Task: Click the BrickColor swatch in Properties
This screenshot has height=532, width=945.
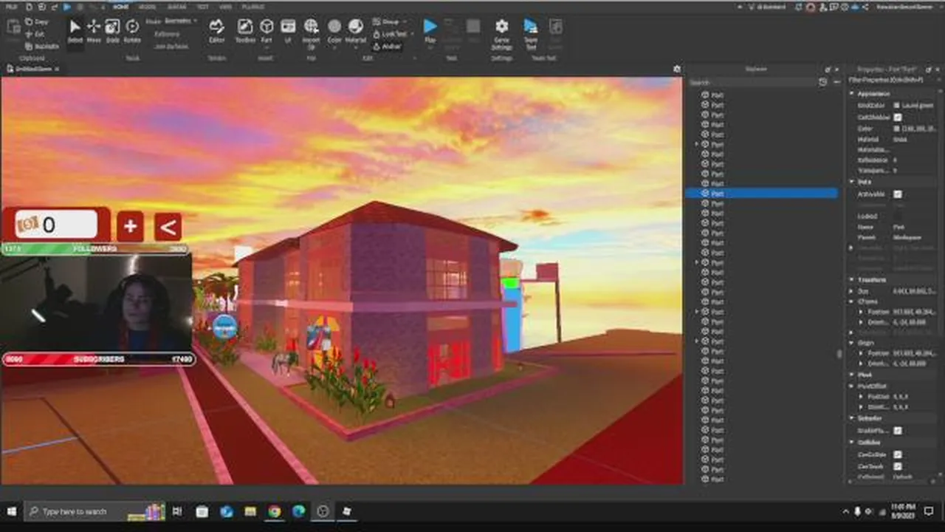Action: click(x=896, y=106)
